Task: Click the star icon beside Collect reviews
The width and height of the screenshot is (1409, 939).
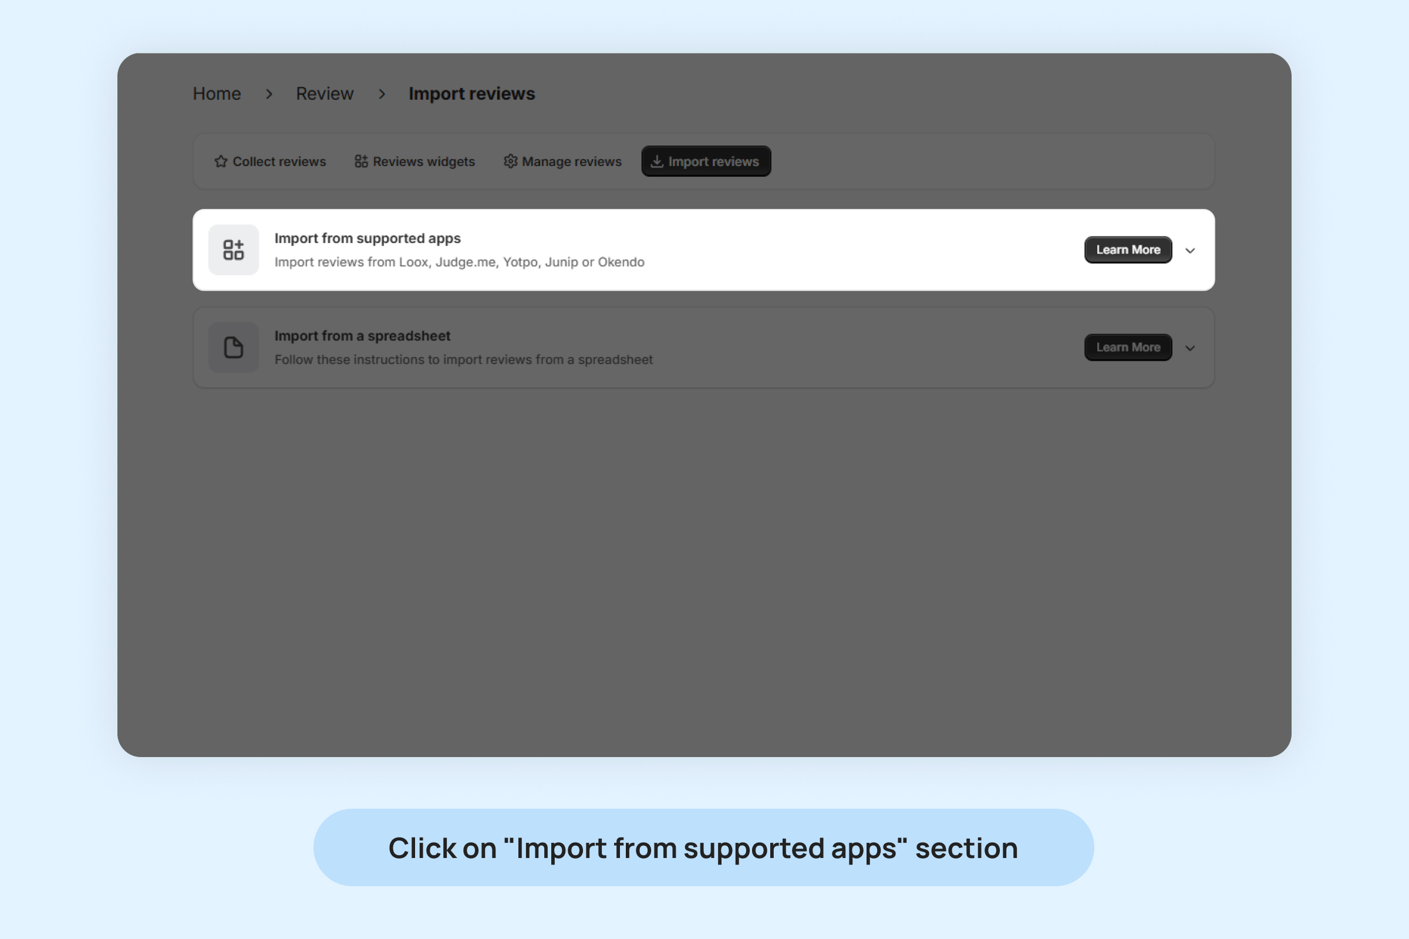Action: click(221, 162)
